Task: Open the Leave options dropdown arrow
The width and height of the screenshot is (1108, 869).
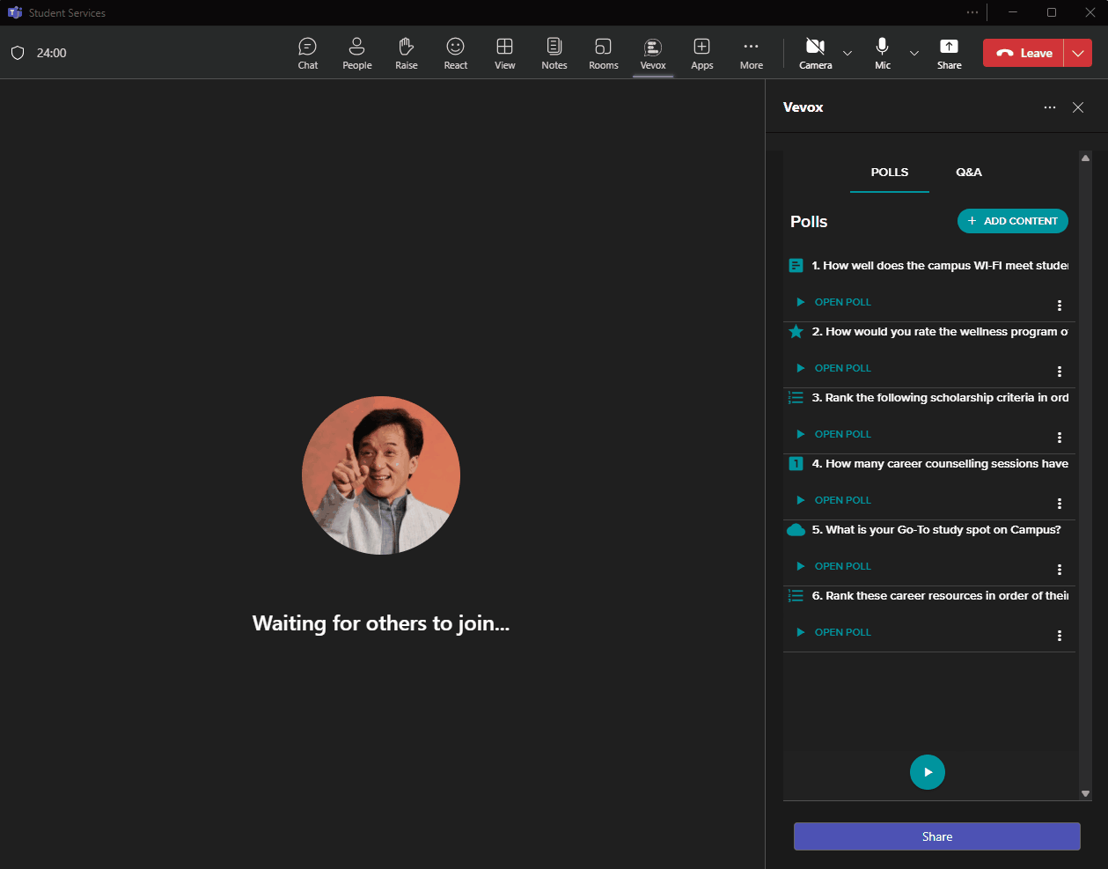Action: tap(1078, 54)
